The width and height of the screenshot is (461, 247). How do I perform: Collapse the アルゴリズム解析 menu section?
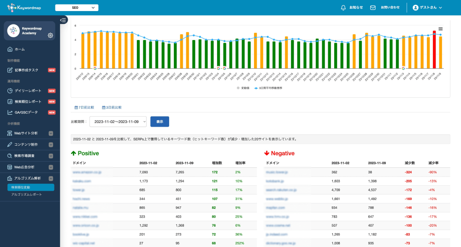pos(51,178)
